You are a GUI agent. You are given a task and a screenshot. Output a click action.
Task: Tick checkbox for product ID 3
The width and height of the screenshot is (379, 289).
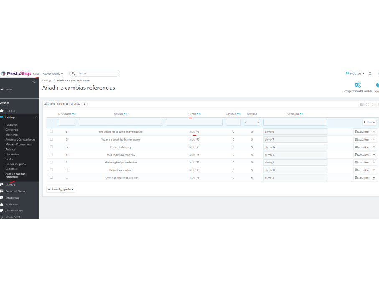coord(51,131)
